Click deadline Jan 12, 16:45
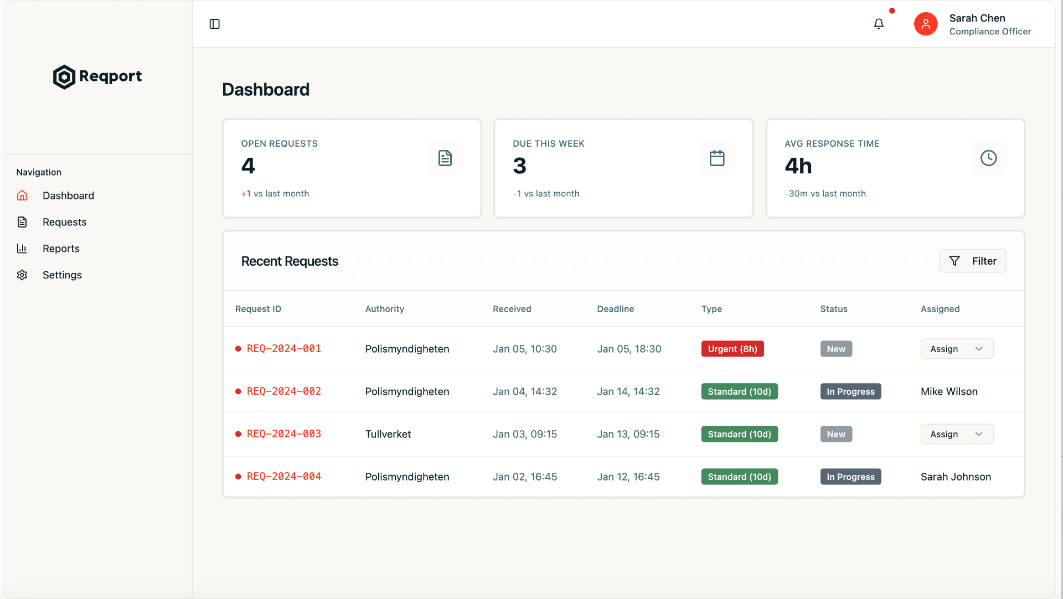1063x599 pixels. pyautogui.click(x=628, y=477)
